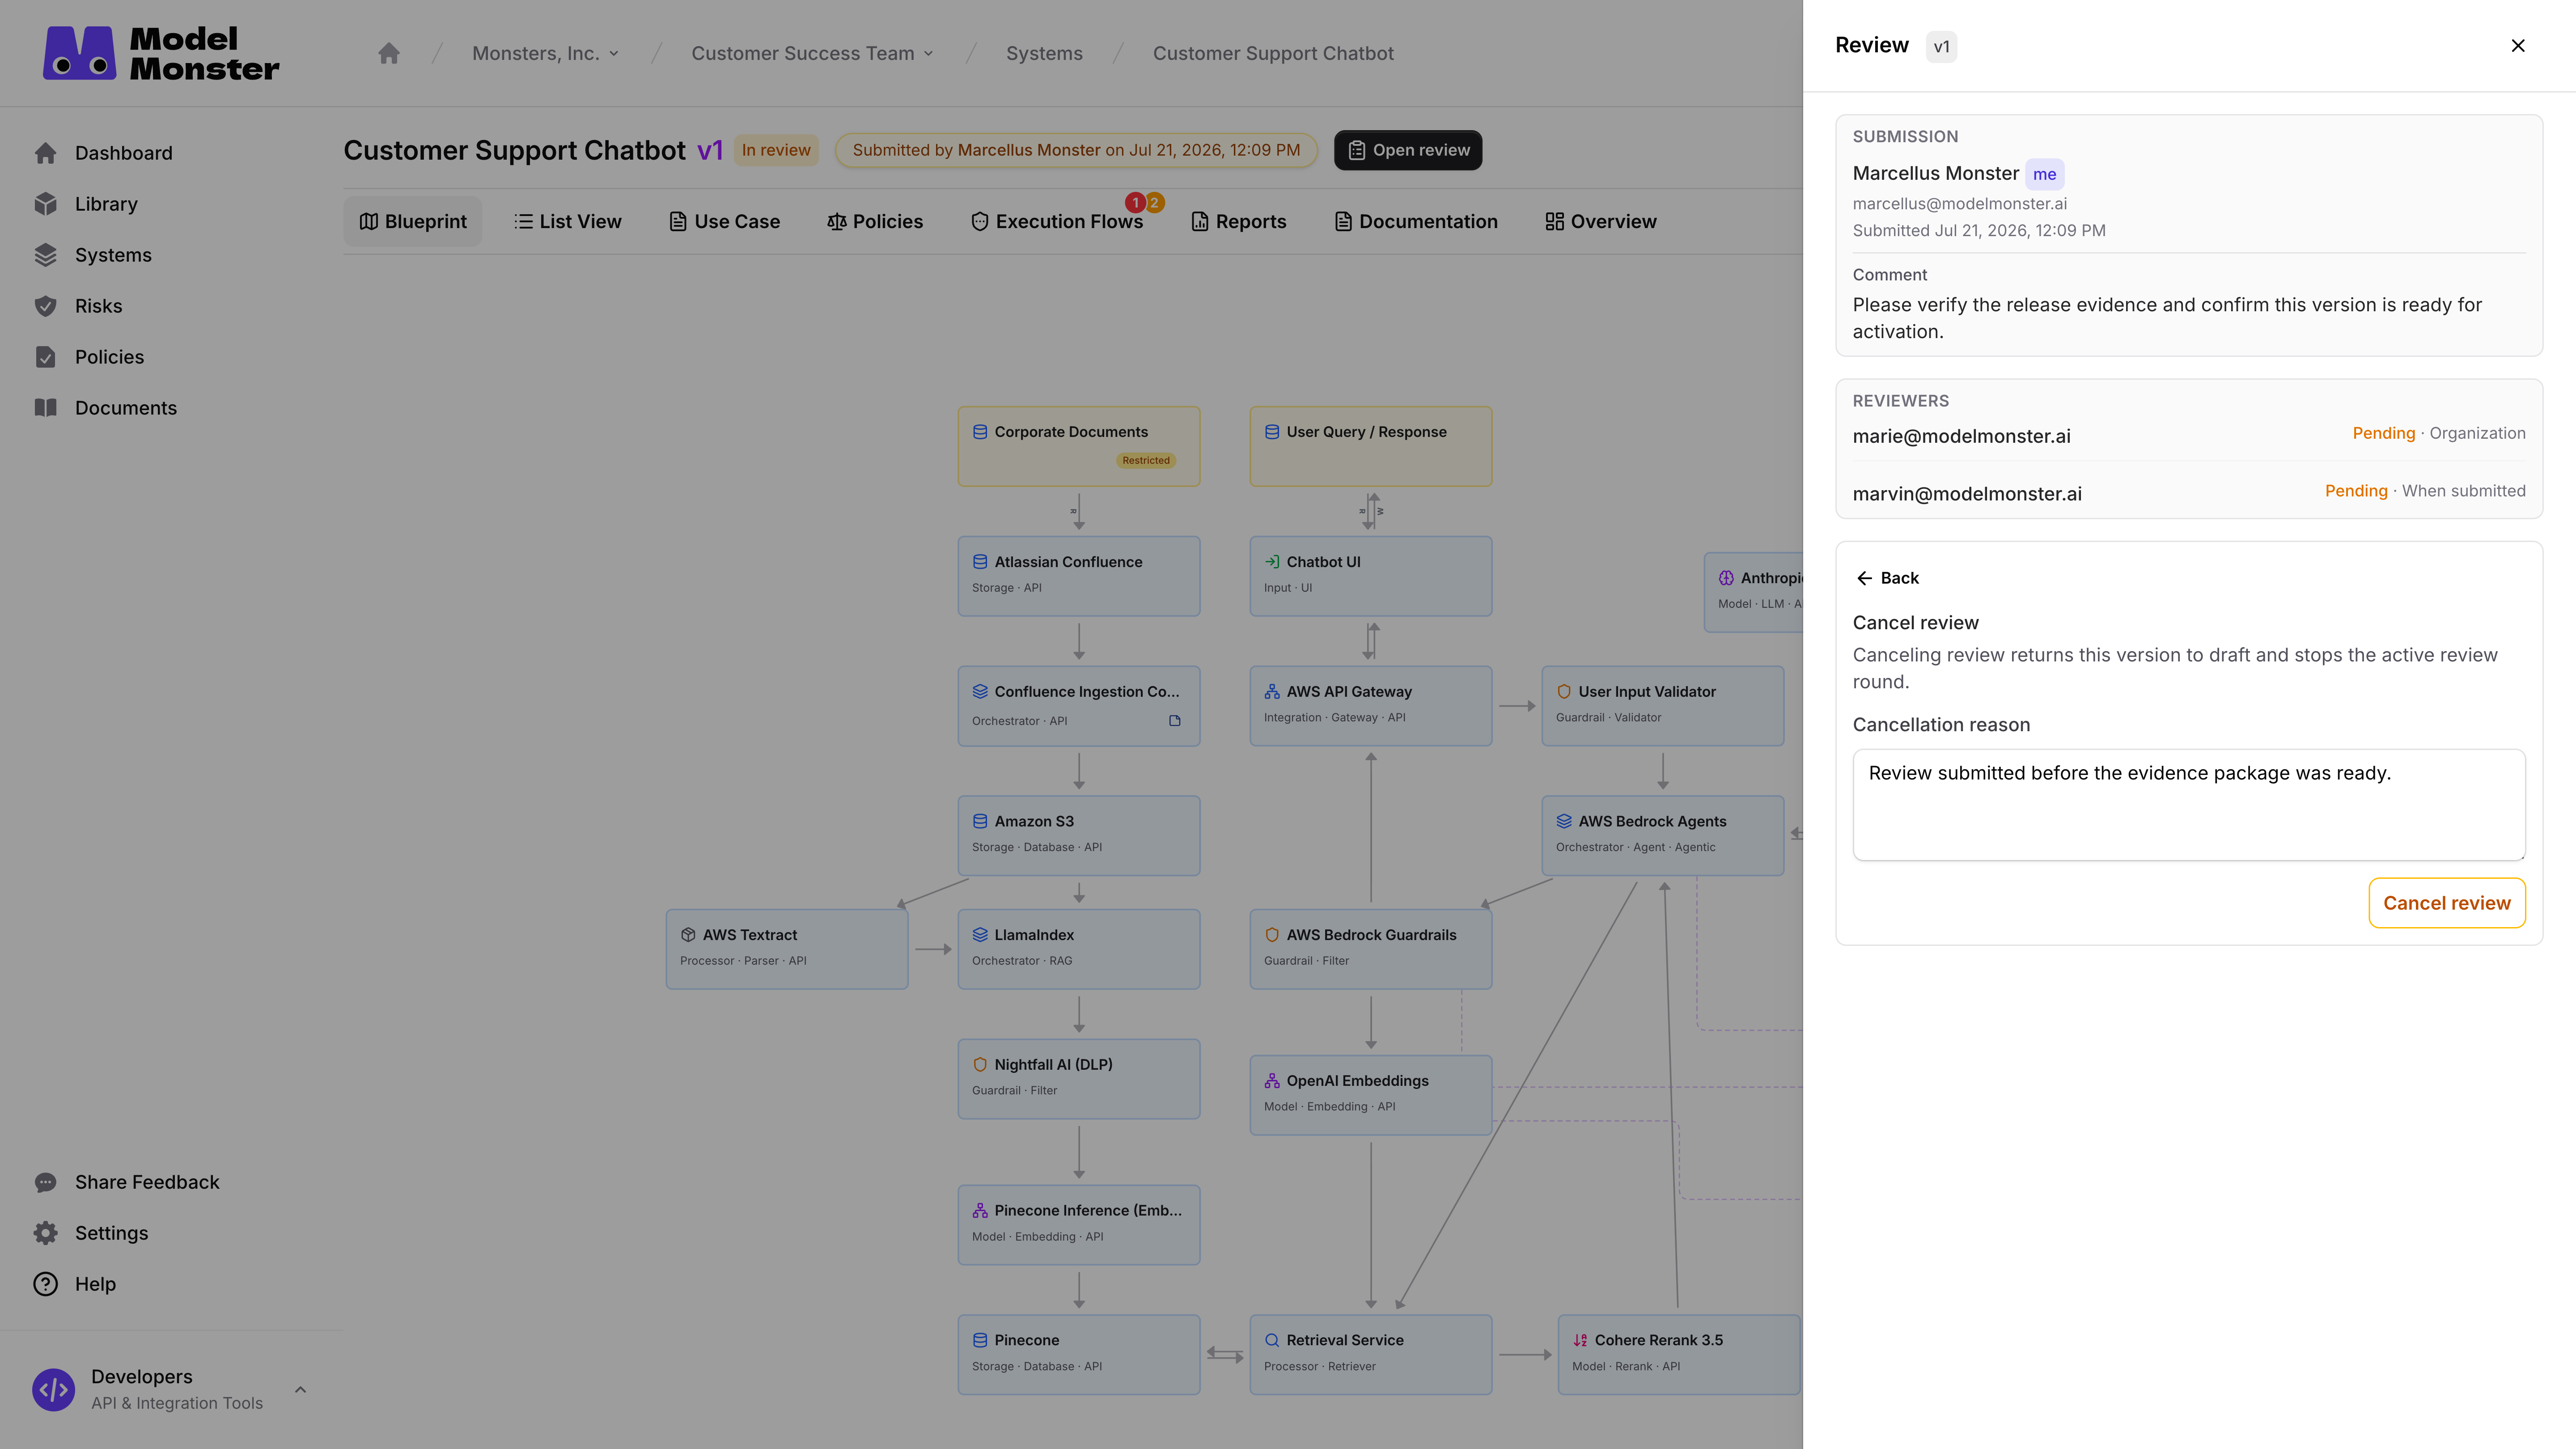The width and height of the screenshot is (2576, 1449).
Task: Click the Developers code icon
Action: click(x=53, y=1390)
